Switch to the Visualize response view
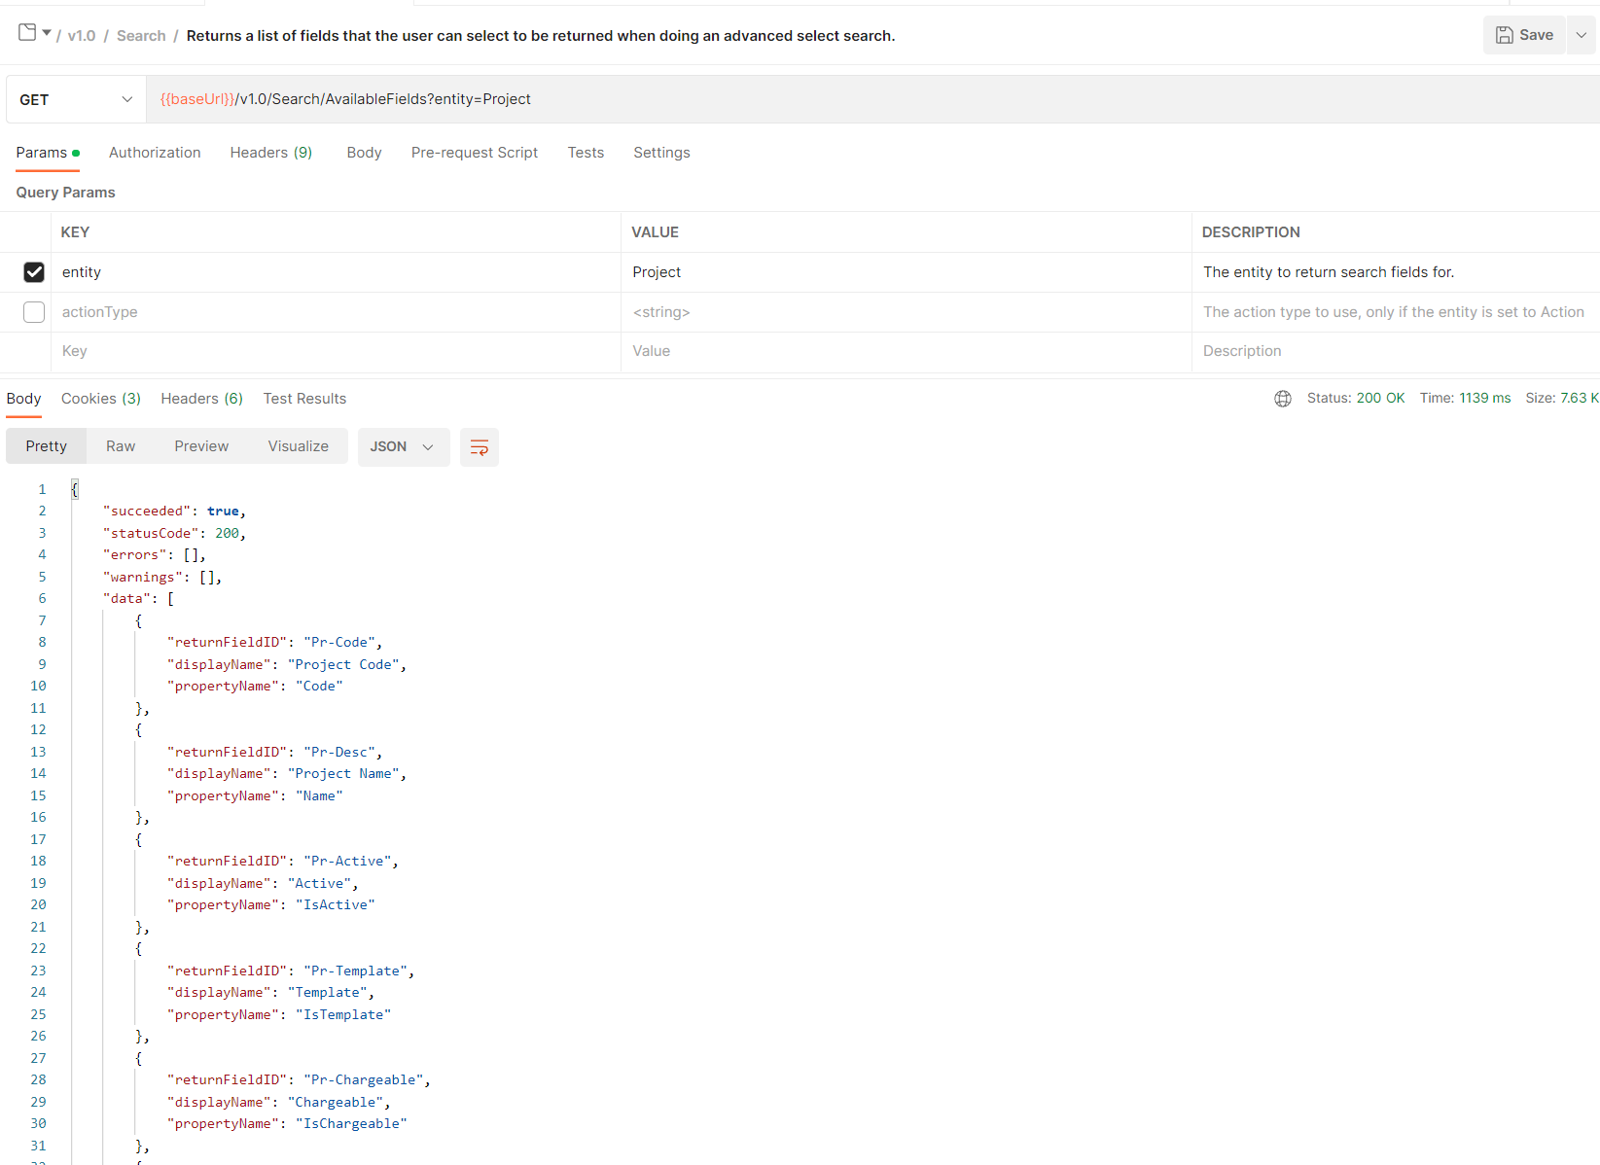1600x1165 pixels. [298, 445]
